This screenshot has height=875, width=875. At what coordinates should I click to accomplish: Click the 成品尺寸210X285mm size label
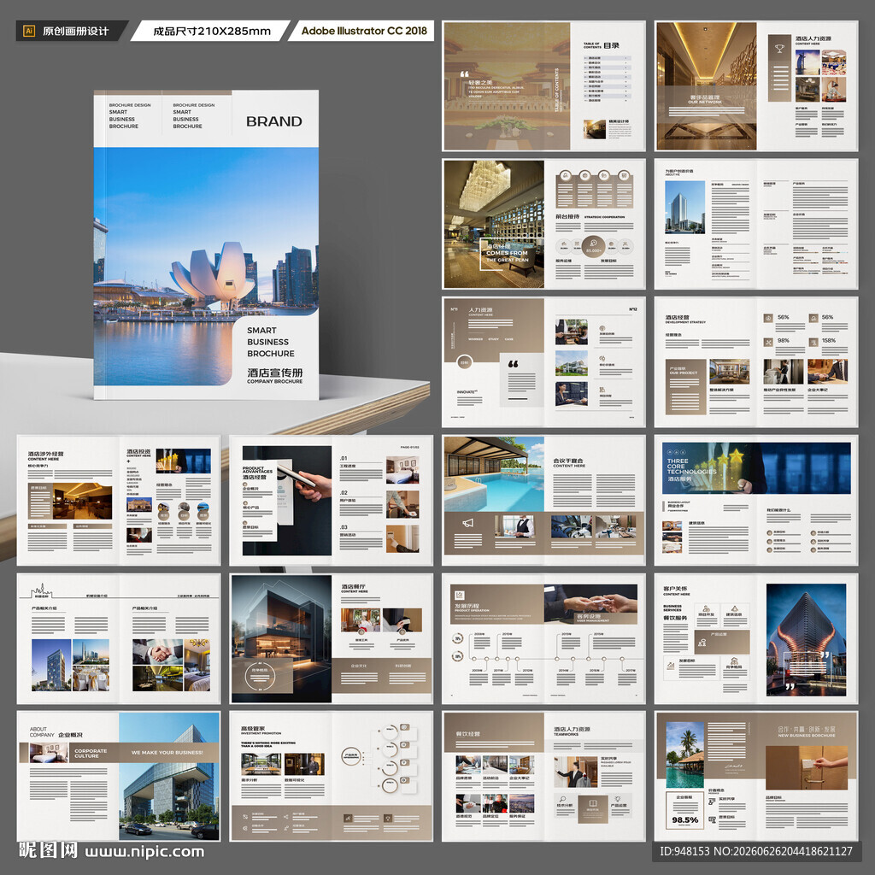click(x=212, y=32)
